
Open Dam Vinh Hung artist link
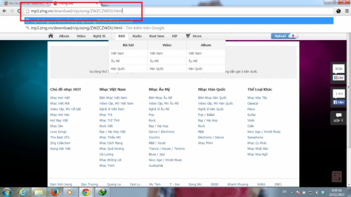pos(61,185)
